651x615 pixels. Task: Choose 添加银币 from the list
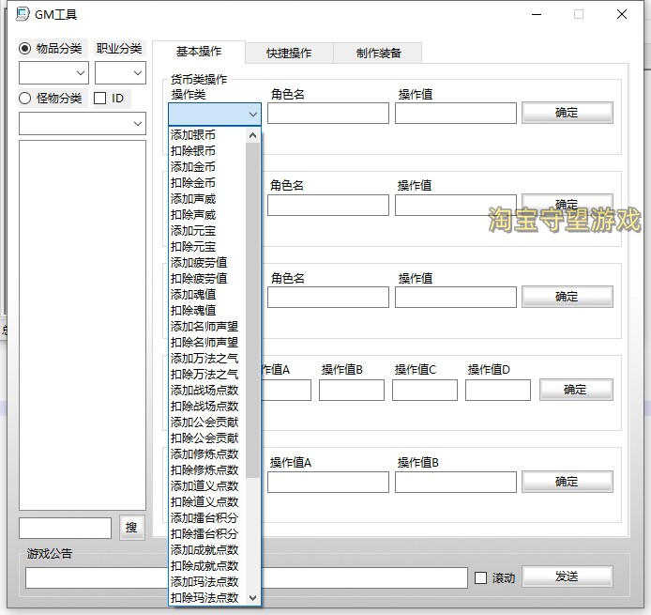(207, 135)
